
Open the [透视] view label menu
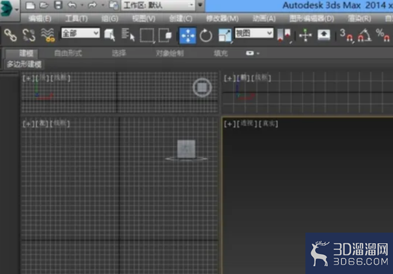point(247,124)
